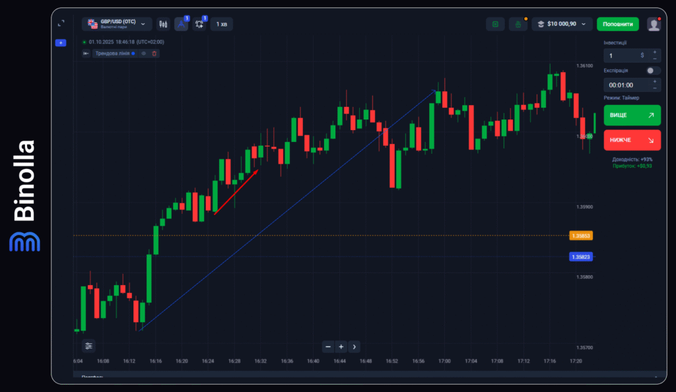Open the user profile avatar
This screenshot has height=392, width=676.
point(654,24)
